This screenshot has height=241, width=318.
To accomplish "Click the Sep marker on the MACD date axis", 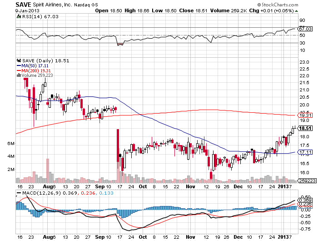I will [x=99, y=237].
